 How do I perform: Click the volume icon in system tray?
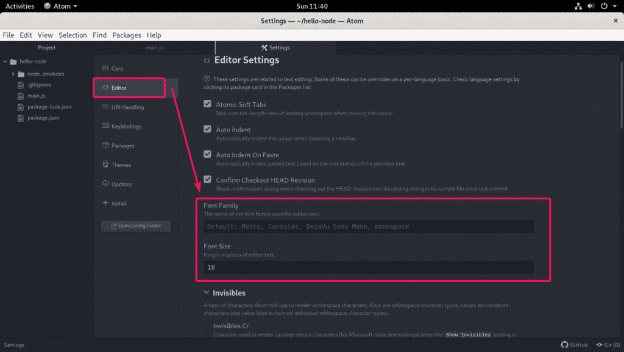point(591,6)
